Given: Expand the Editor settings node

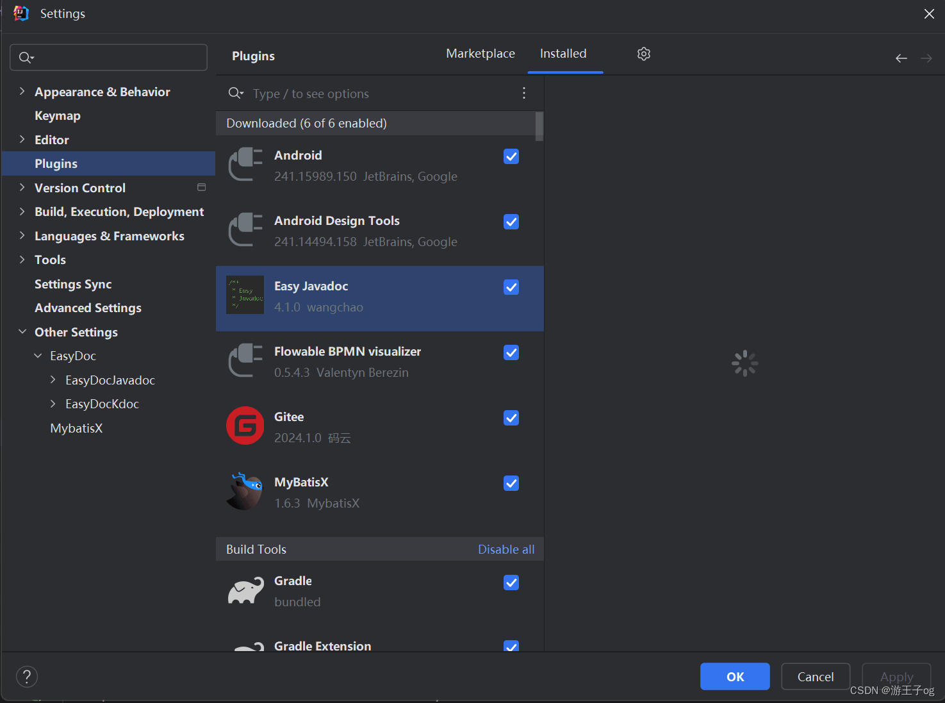Looking at the screenshot, I should [22, 140].
